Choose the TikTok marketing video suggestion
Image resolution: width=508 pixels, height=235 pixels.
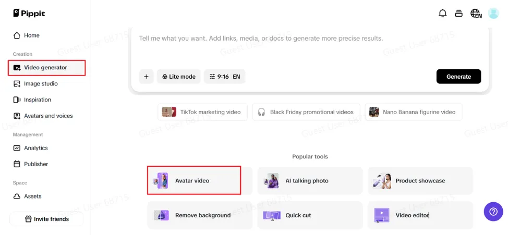click(x=202, y=112)
